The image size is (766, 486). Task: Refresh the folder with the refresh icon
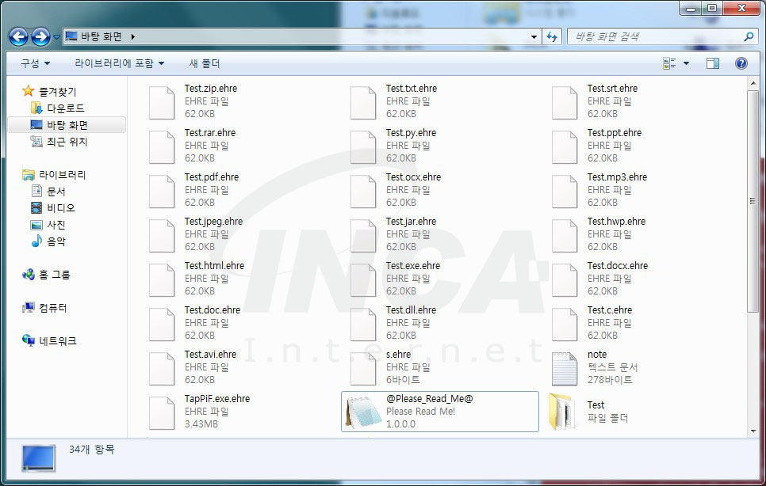pos(552,36)
